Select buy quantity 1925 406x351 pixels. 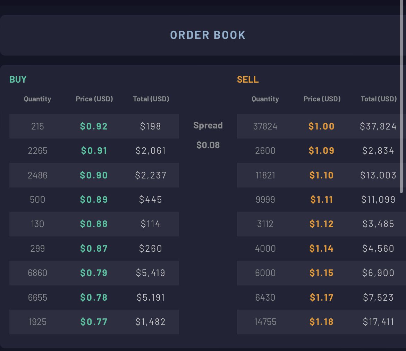pos(37,322)
